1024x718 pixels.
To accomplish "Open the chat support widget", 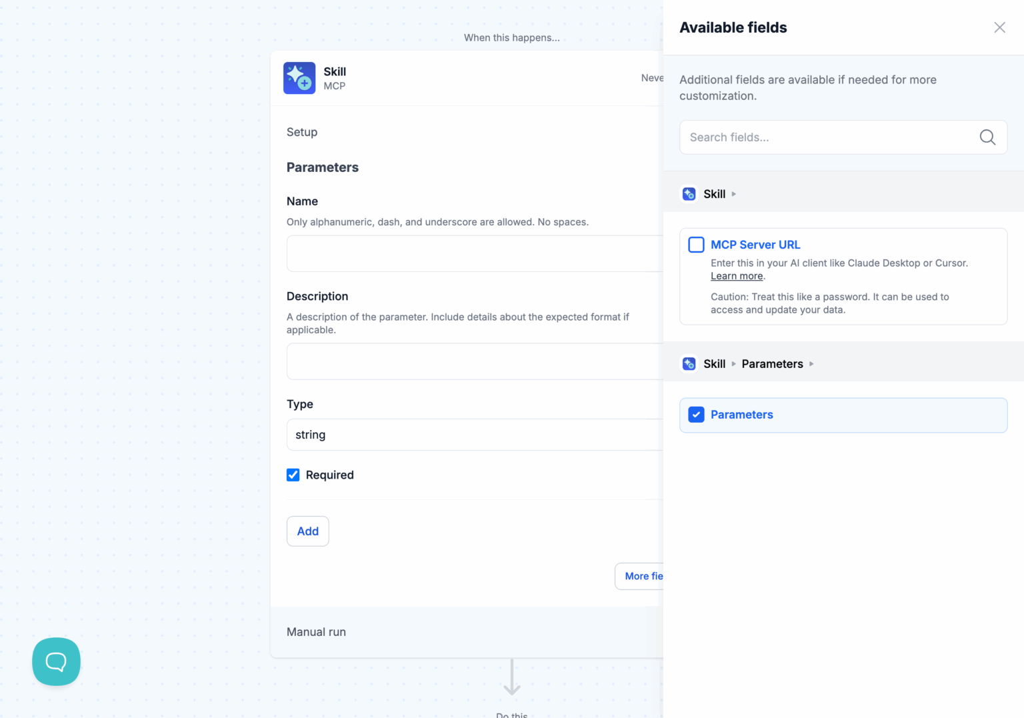I will pyautogui.click(x=56, y=661).
